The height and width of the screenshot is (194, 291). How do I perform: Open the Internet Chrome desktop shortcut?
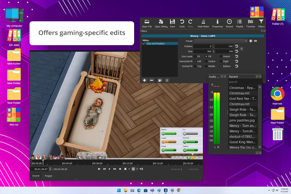tap(277, 96)
